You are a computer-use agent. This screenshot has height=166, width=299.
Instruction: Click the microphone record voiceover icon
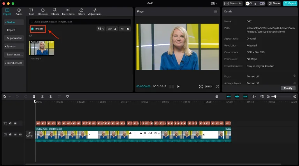[217, 97]
